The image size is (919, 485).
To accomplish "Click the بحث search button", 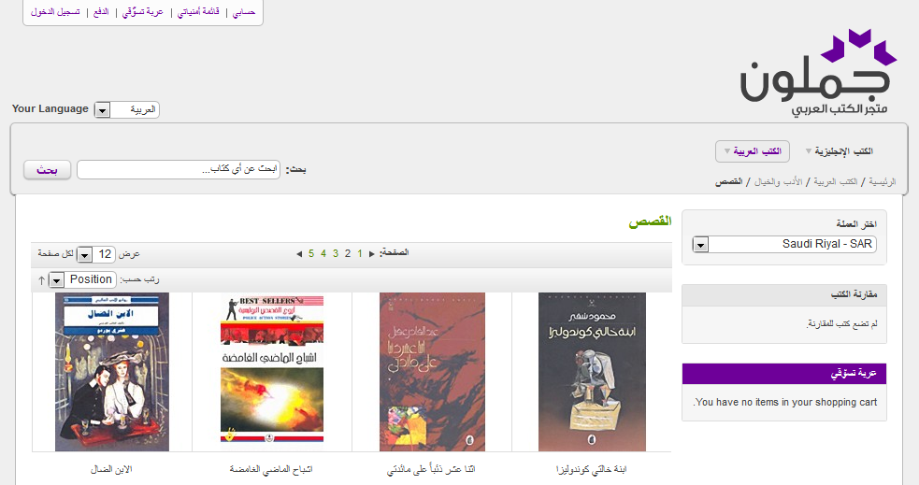I will point(48,170).
